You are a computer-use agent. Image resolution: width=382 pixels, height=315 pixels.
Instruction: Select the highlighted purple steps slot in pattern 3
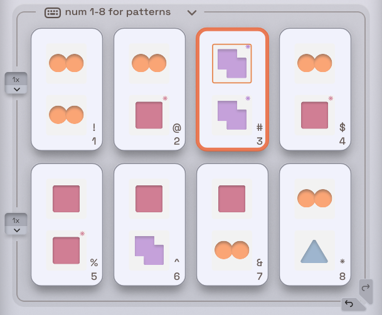click(232, 63)
